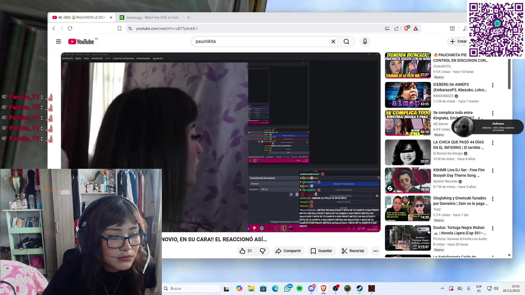Screen dimensions: 525x295
Task: Open site settings icon in address bar
Action: tap(130, 28)
